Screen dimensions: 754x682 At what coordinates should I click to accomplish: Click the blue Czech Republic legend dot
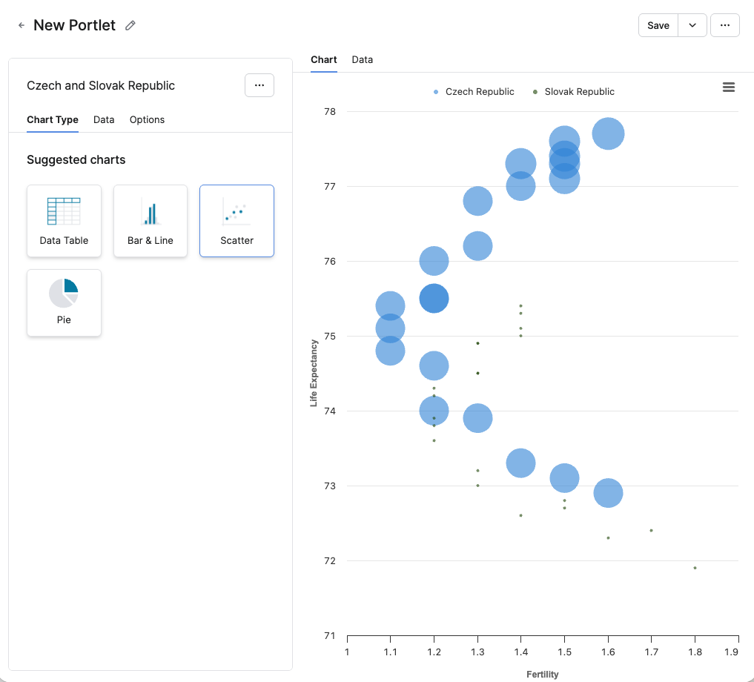click(436, 92)
